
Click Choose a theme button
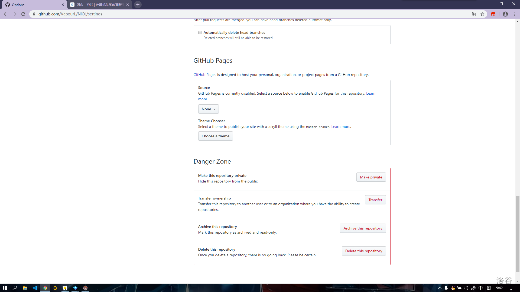(215, 136)
